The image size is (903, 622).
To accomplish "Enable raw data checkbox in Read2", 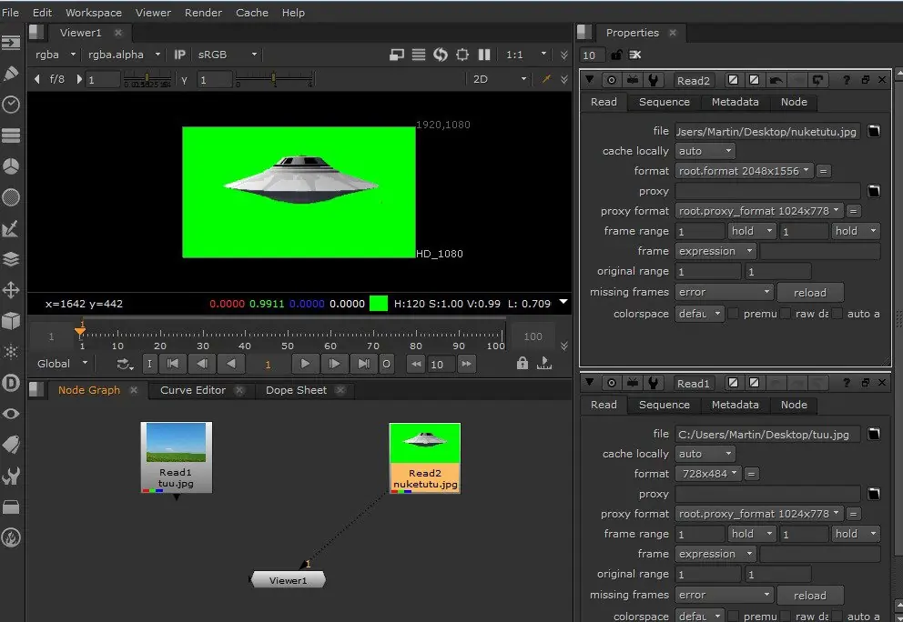I will pos(786,314).
